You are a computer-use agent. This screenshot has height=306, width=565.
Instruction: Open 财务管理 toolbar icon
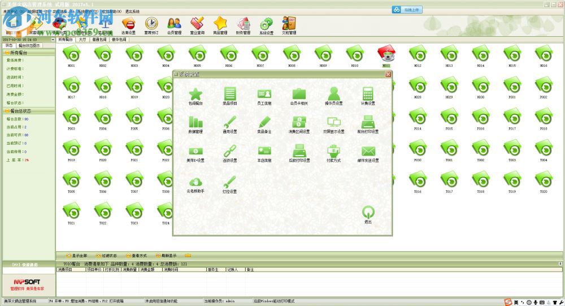tap(243, 25)
